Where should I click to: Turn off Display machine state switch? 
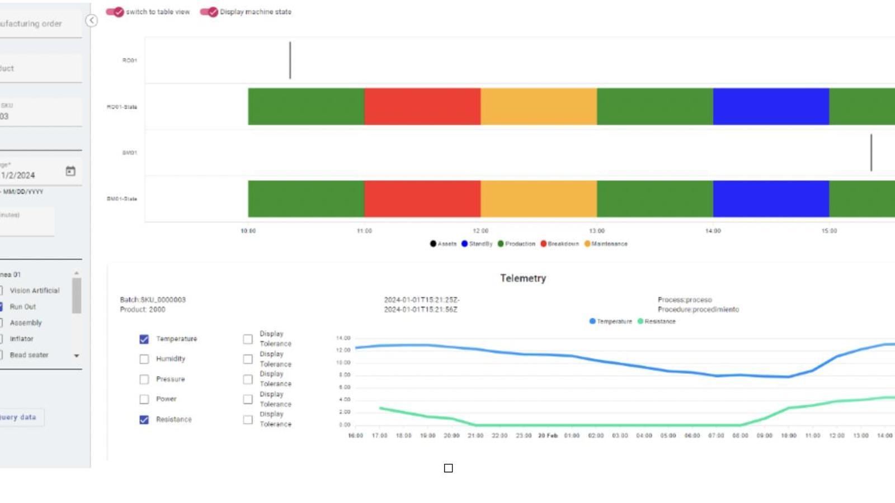(x=209, y=12)
